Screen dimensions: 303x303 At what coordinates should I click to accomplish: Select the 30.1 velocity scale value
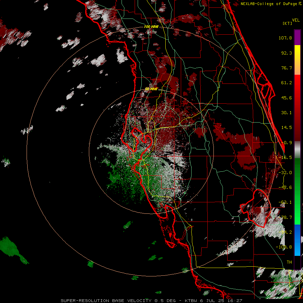pos(287,113)
